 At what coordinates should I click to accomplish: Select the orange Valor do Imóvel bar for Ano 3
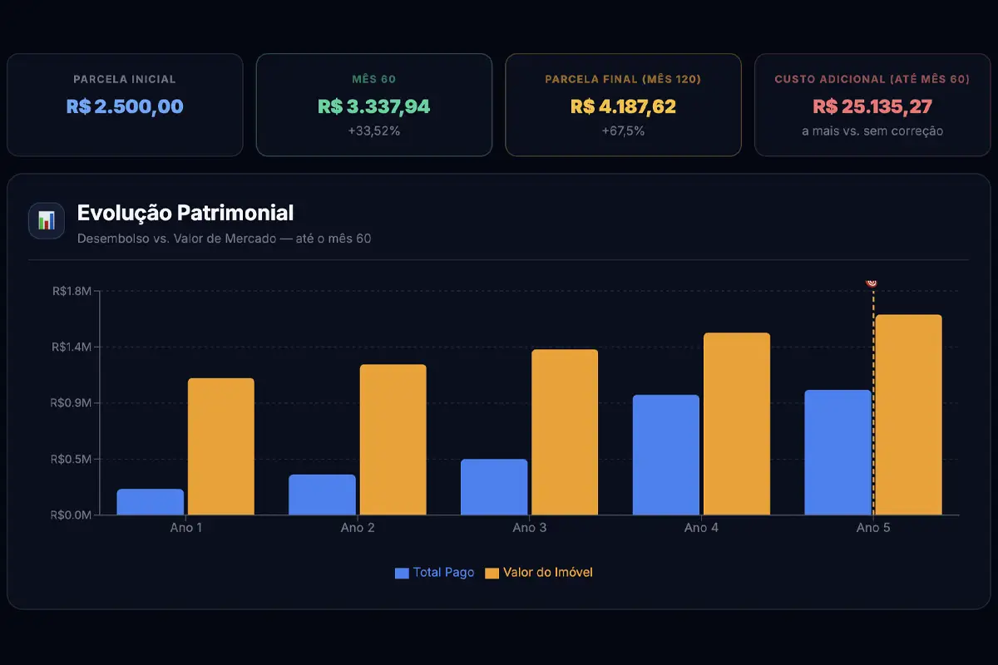565,432
